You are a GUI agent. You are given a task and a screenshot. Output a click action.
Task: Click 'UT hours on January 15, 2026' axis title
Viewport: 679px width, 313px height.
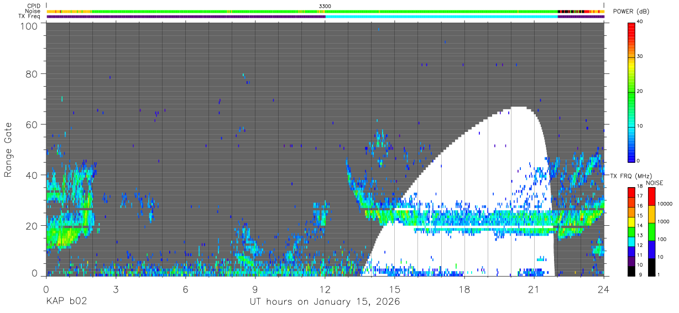(325, 302)
